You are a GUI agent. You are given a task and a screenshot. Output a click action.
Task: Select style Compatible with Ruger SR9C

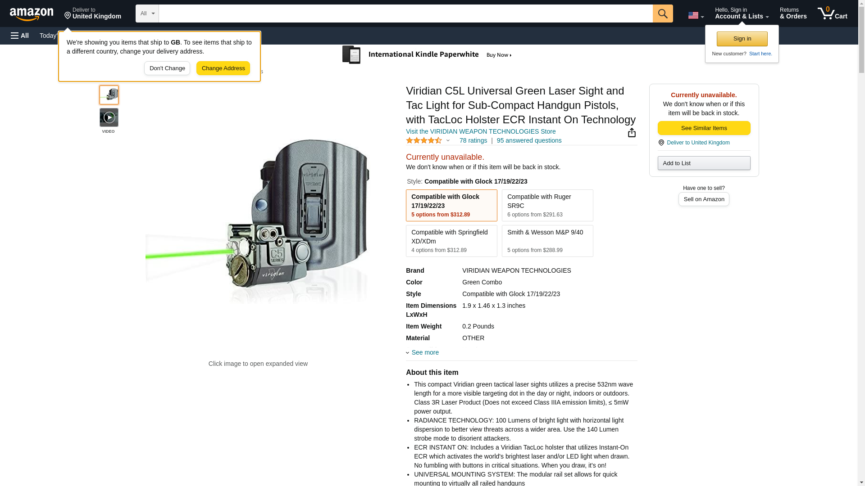coord(547,205)
